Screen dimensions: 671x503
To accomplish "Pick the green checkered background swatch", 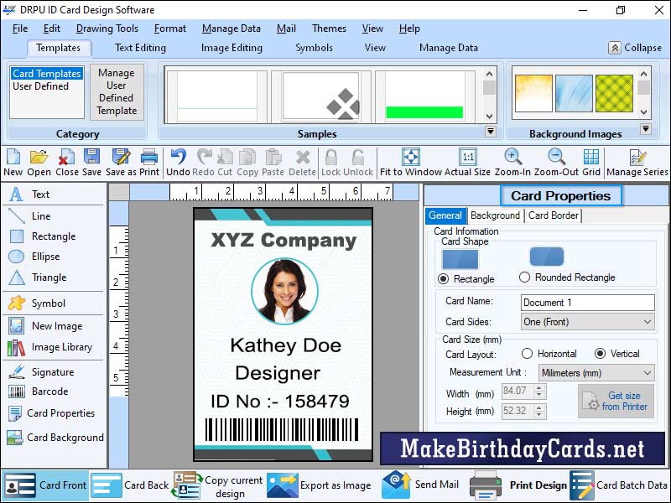I will tap(615, 95).
